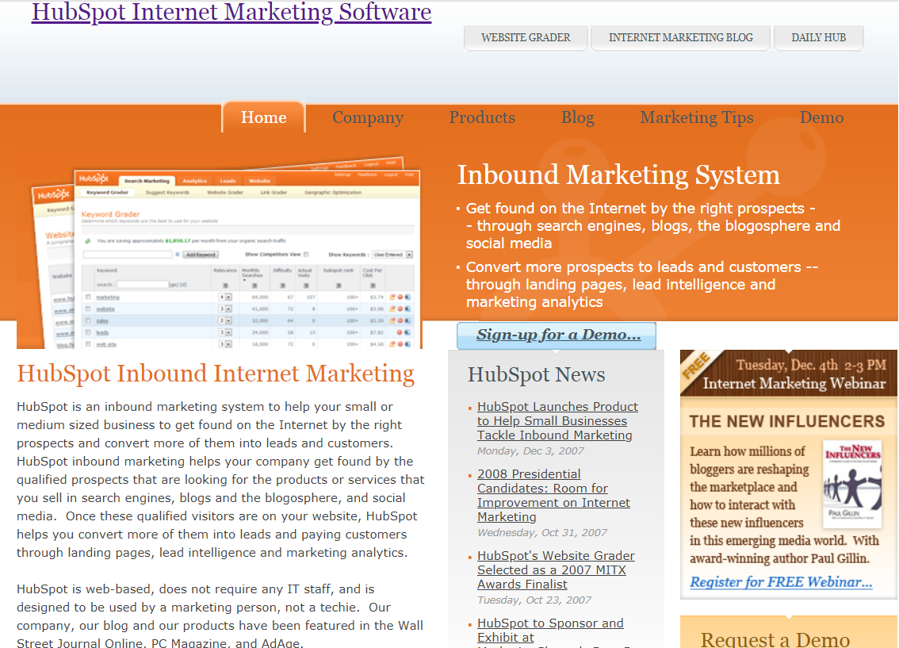Open Website Grader MITX Awards Finalist link
Screen dimensions: 899x648
click(556, 570)
